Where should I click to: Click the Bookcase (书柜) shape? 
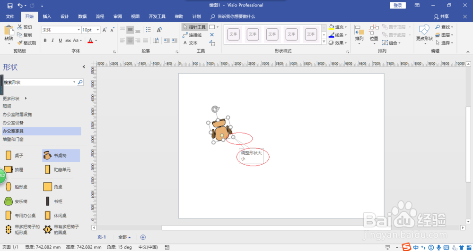coord(54,201)
